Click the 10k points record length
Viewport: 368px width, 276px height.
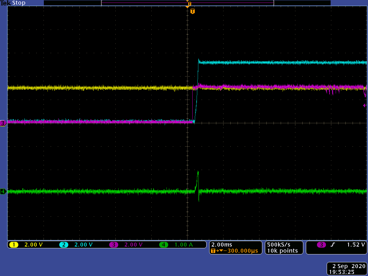point(282,251)
